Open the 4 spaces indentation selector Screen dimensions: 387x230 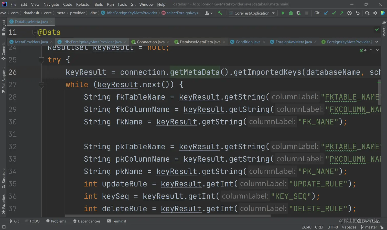pyautogui.click(x=349, y=227)
